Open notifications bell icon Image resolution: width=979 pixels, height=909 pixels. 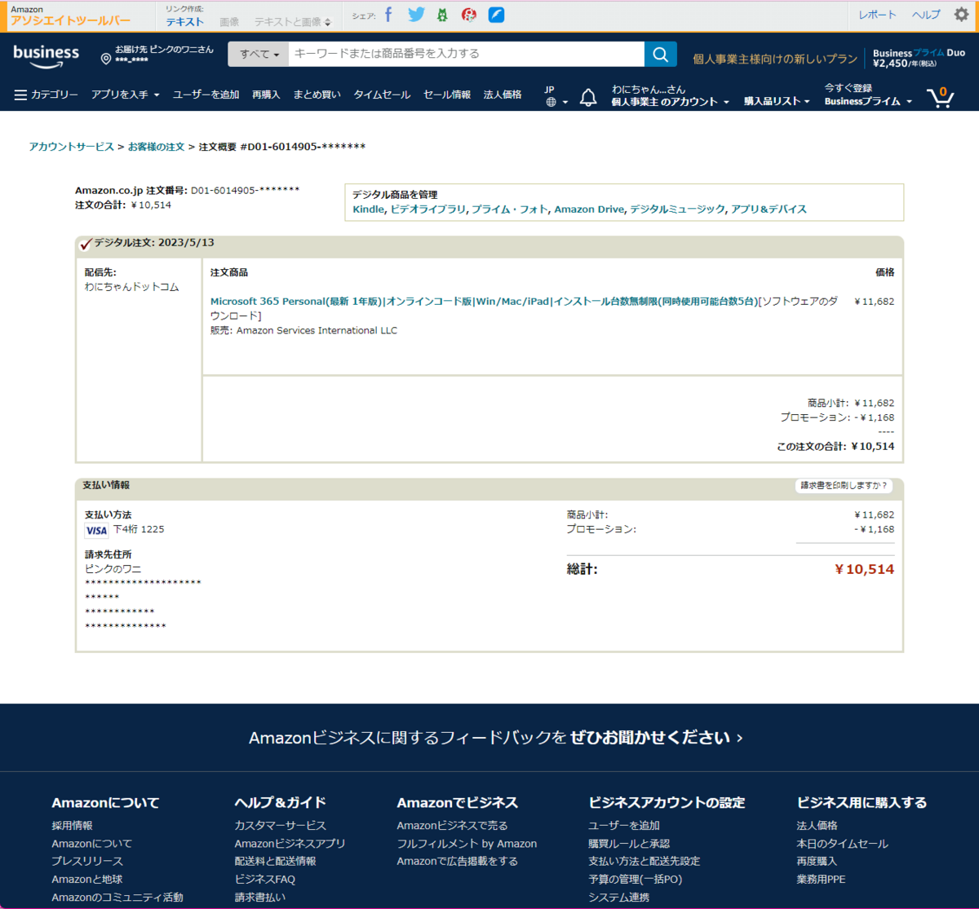(588, 98)
